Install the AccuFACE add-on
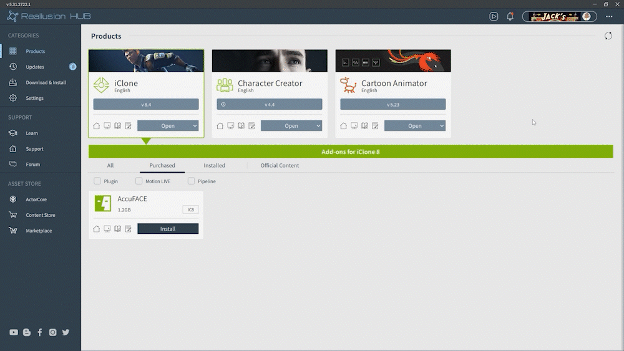This screenshot has width=624, height=351. point(168,229)
